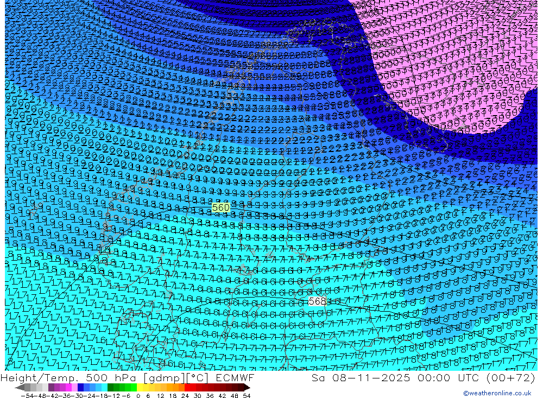Click the 568 height contour label
This screenshot has height=398, width=543.
[x=317, y=301]
